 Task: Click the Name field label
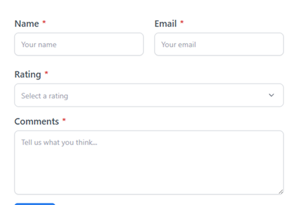27,24
